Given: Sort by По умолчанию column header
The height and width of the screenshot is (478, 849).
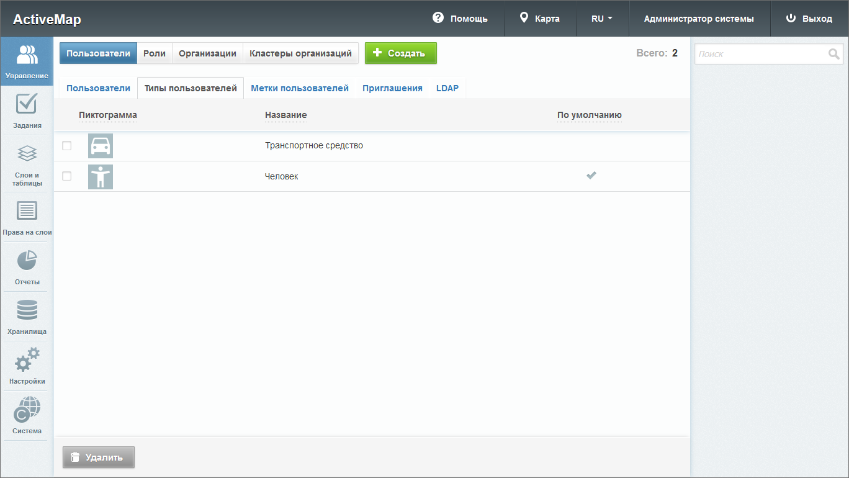Looking at the screenshot, I should 589,115.
